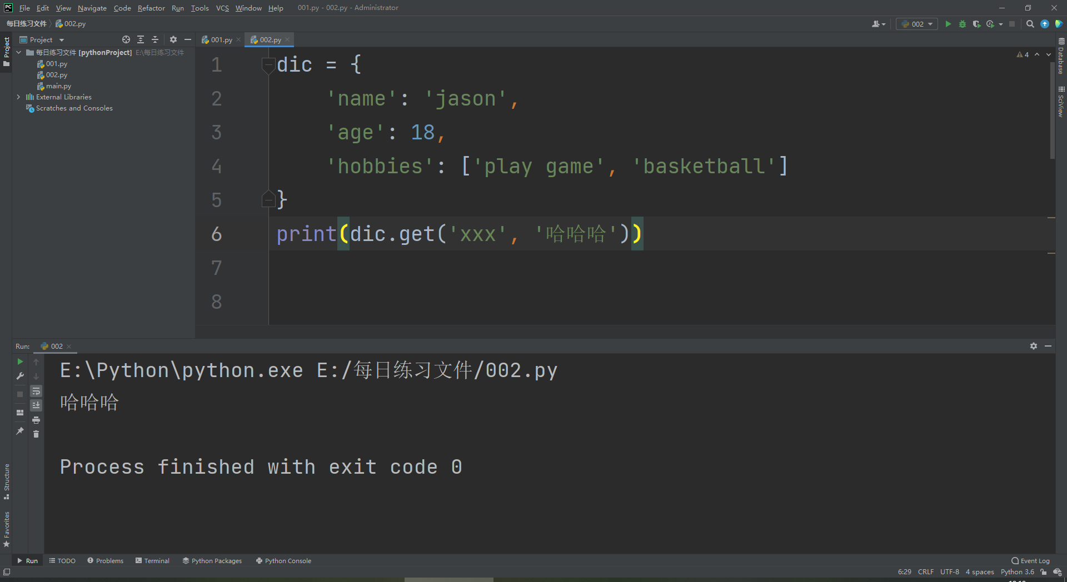Open the File menu
1067x582 pixels.
[24, 8]
